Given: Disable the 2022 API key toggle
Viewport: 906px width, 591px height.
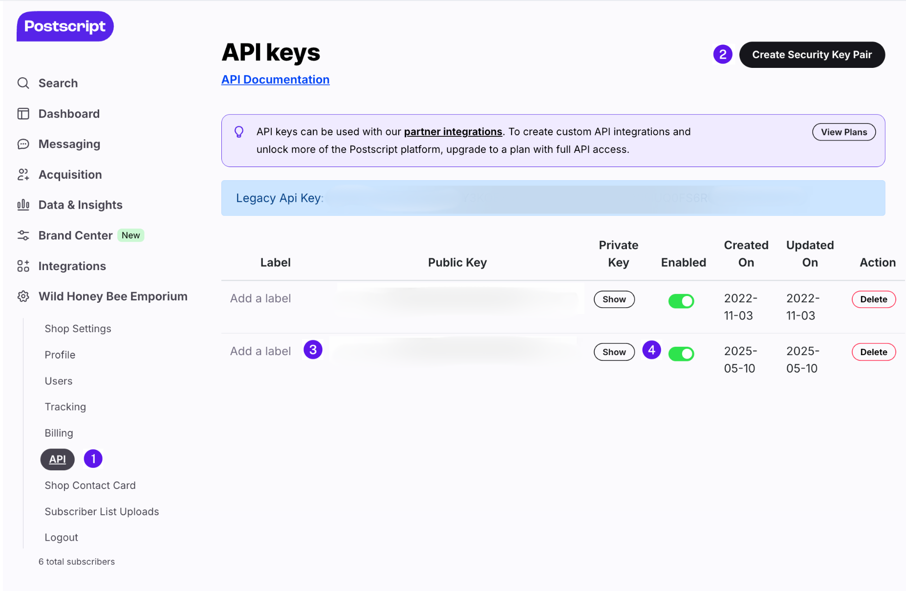Looking at the screenshot, I should pos(681,301).
